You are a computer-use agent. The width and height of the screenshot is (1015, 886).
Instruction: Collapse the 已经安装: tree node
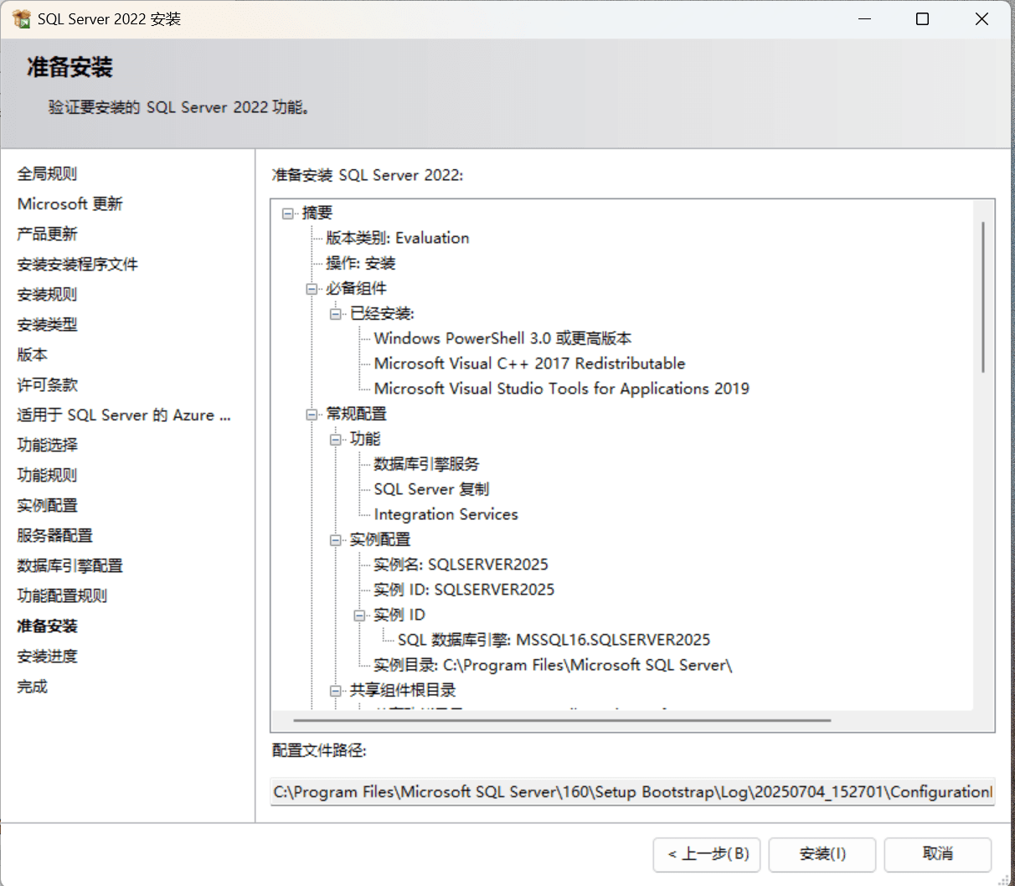tap(336, 314)
